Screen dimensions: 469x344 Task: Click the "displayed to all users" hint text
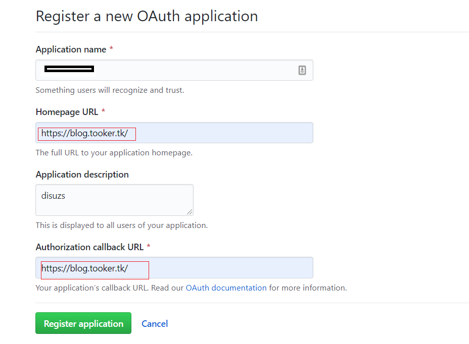pos(121,225)
